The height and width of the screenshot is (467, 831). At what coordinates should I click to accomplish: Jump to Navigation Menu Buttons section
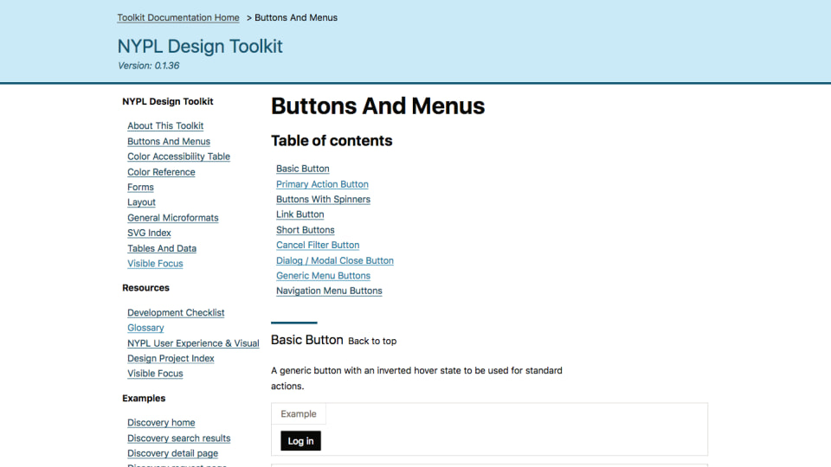tap(329, 291)
